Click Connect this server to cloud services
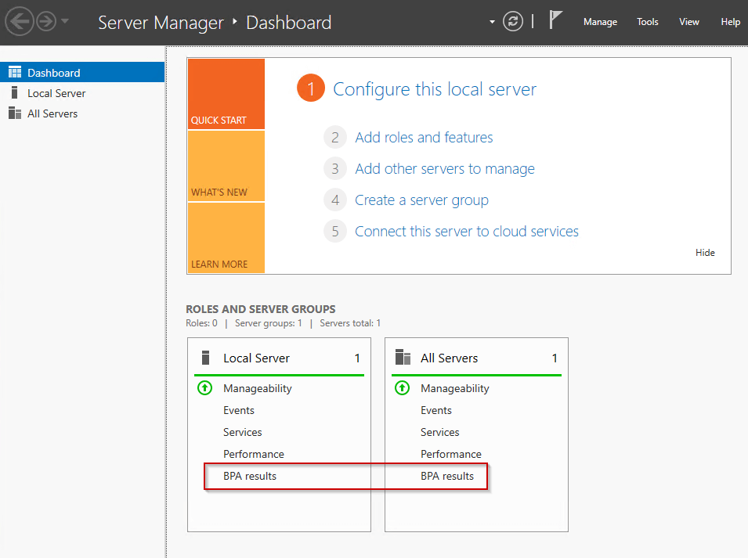Viewport: 748px width, 558px height. pyautogui.click(x=467, y=231)
